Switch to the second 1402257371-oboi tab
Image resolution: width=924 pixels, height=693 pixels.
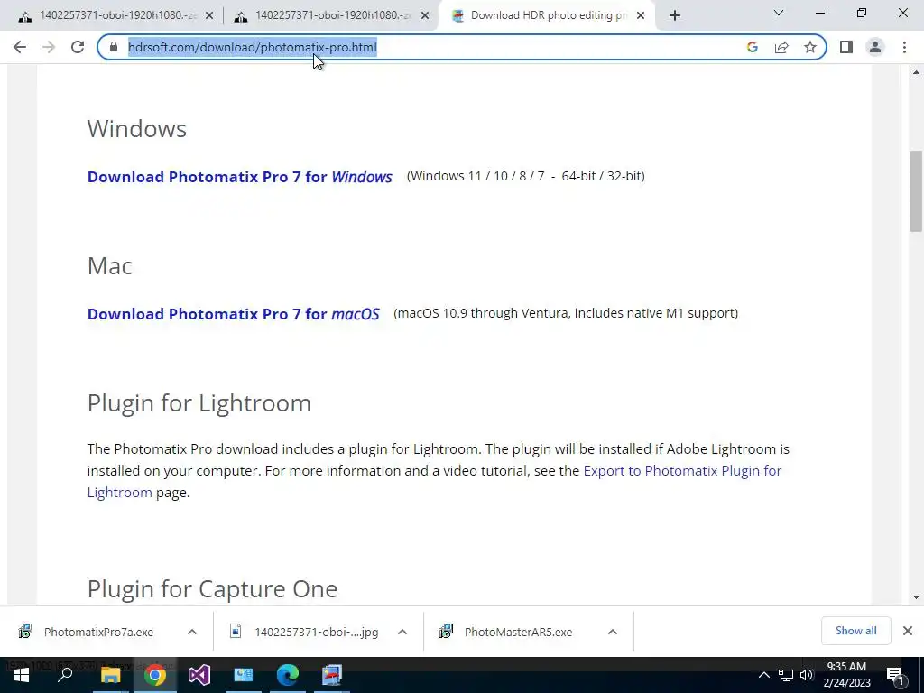tap(331, 16)
